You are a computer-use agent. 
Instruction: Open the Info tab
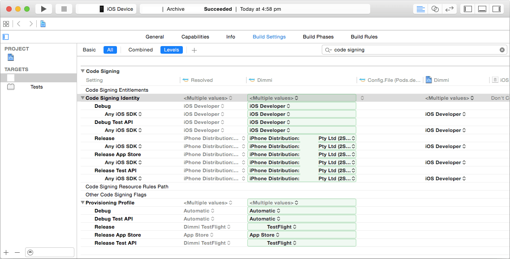click(231, 37)
